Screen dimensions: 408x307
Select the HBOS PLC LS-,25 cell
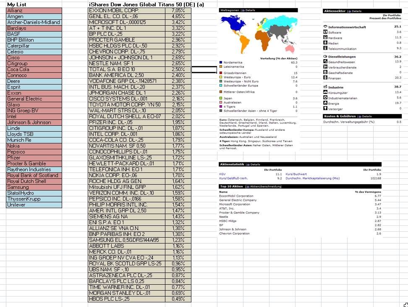126,299
